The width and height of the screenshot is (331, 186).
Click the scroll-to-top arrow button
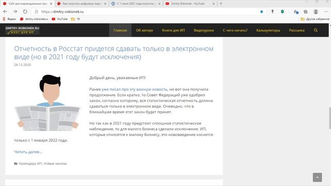coord(317,177)
